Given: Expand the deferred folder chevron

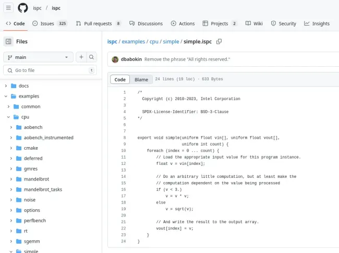Looking at the screenshot, I should pyautogui.click(x=11, y=159).
